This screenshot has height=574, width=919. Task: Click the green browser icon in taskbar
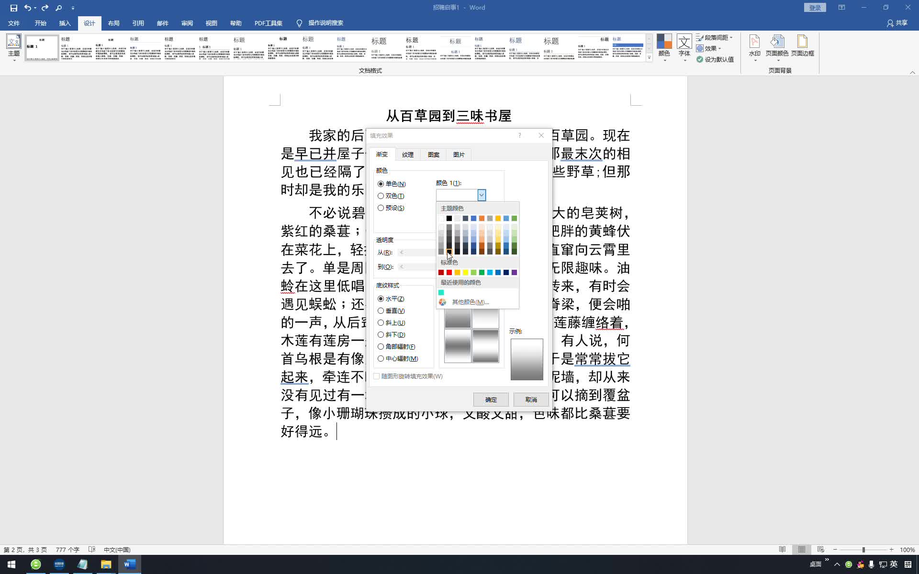36,564
